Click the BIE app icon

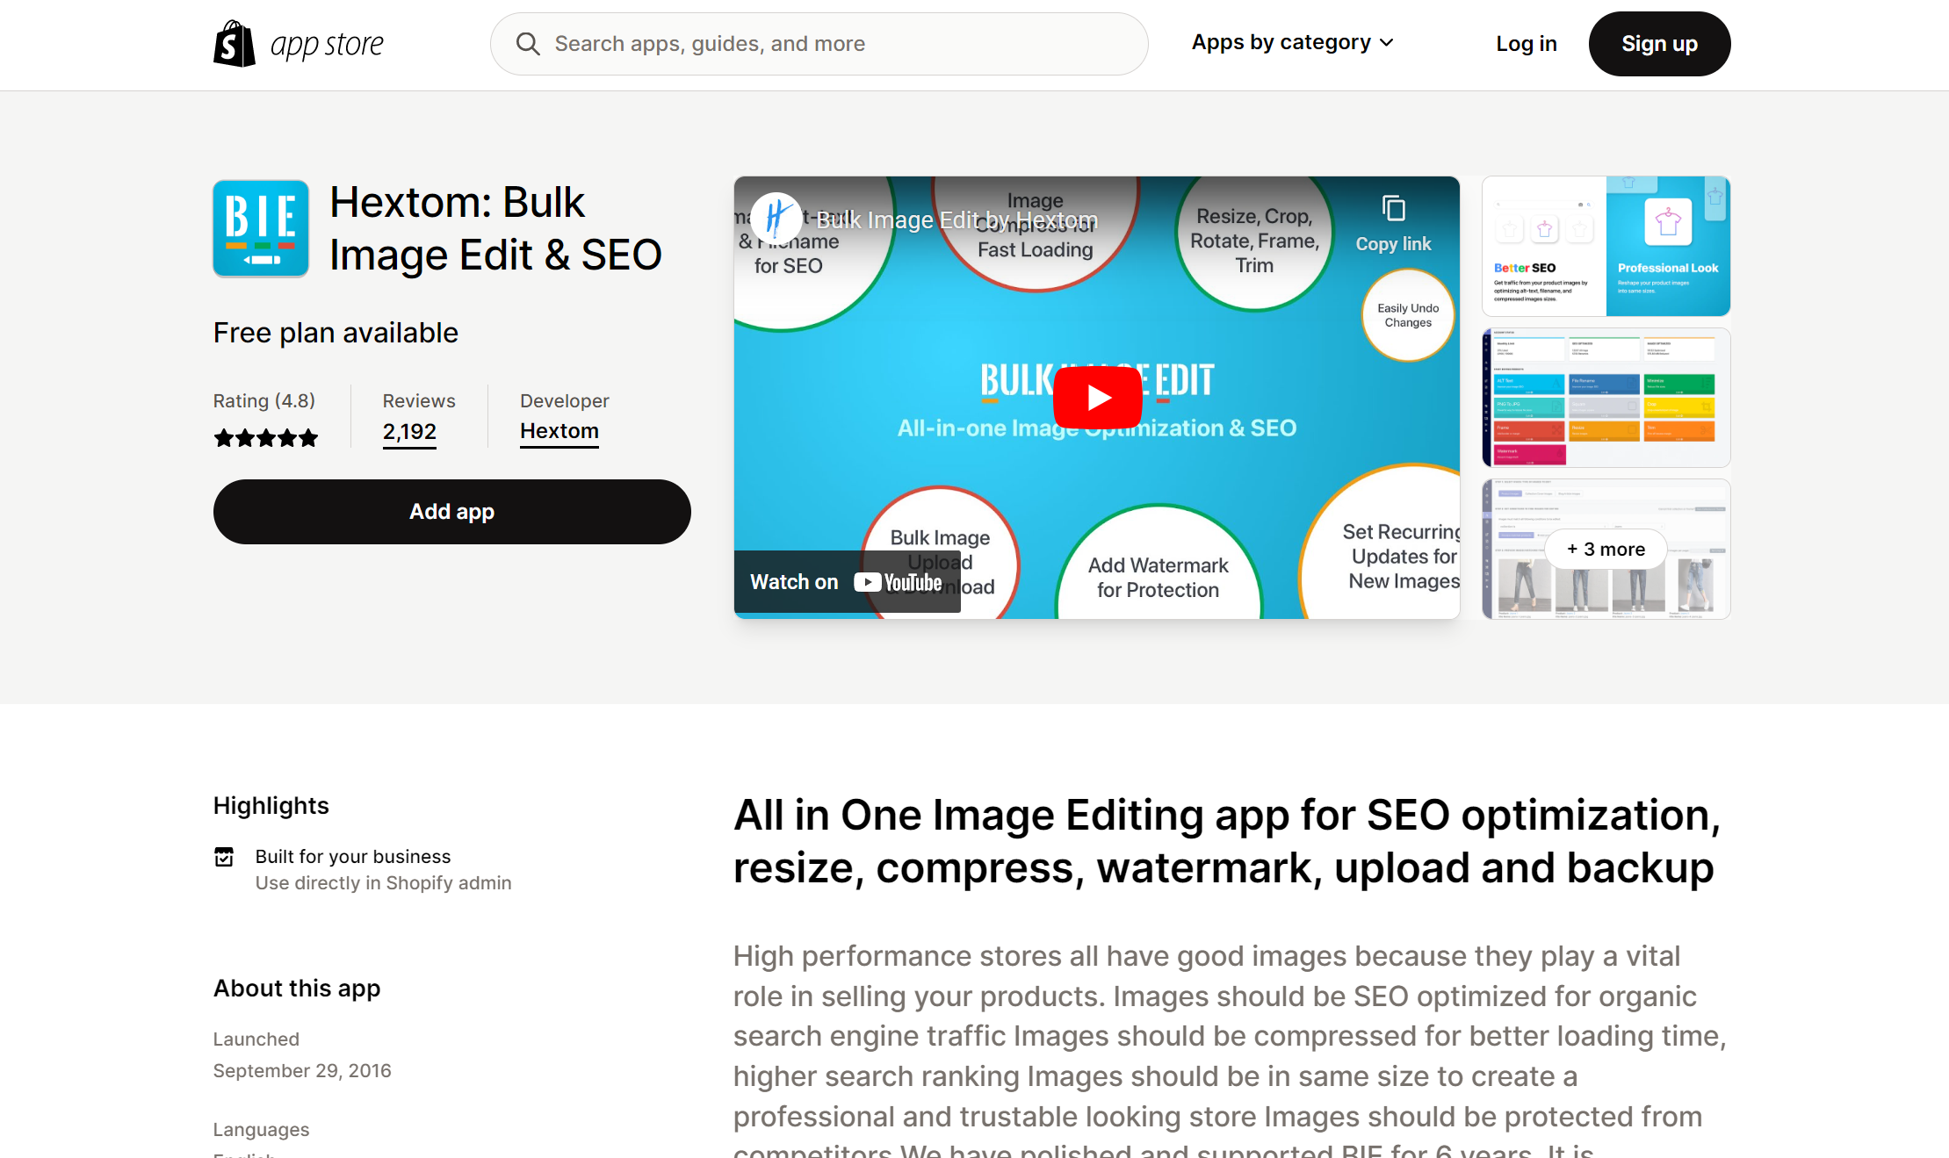click(261, 229)
